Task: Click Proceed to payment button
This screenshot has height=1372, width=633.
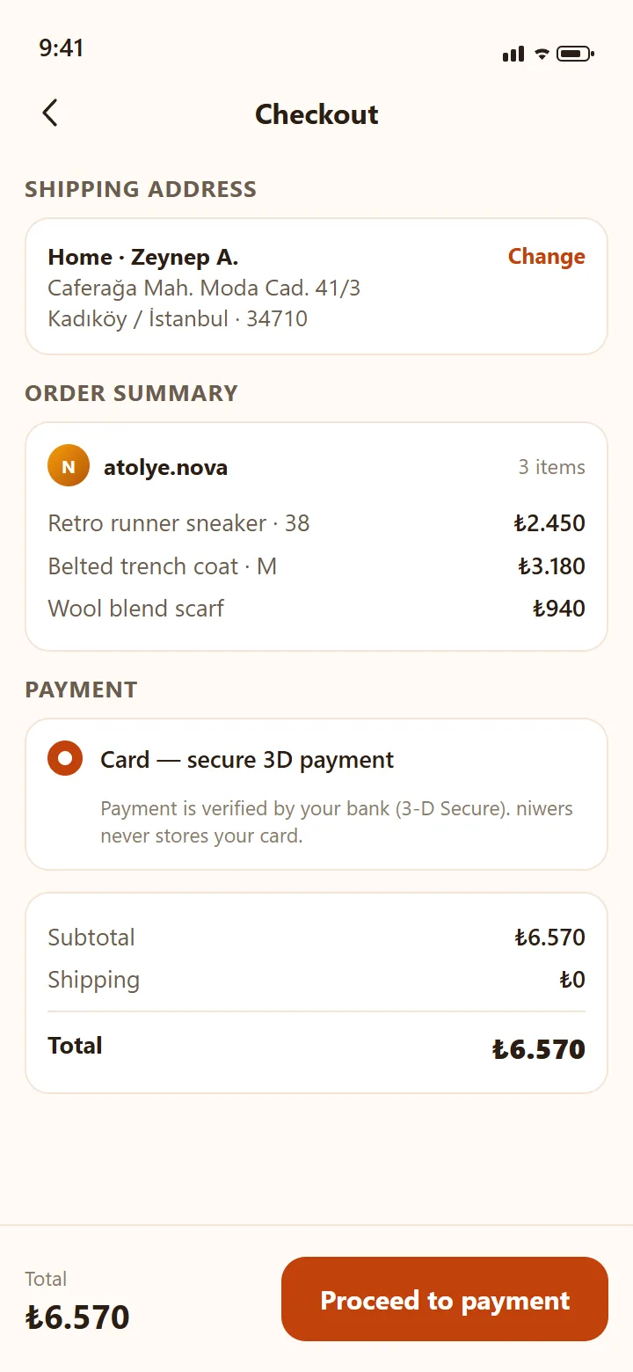Action: 445,1299
